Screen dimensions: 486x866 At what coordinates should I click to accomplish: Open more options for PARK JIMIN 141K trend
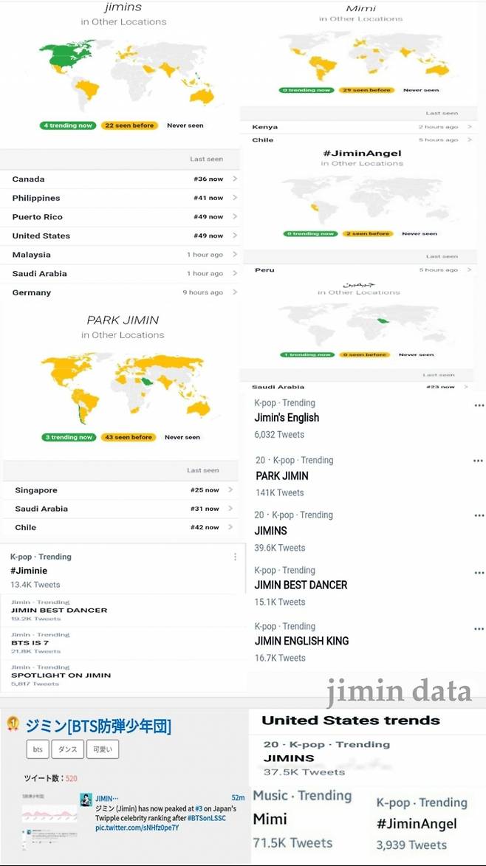click(x=479, y=461)
